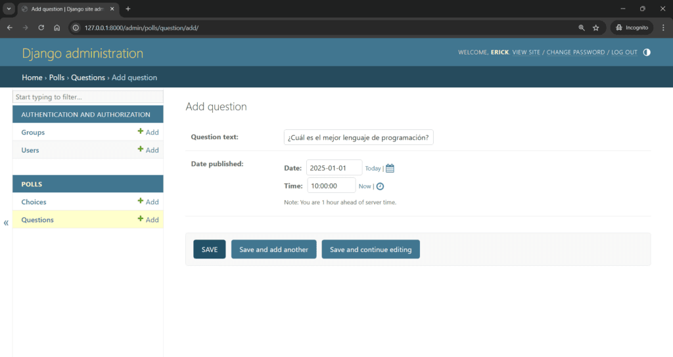
Task: Click the Add question page heading
Action: 216,107
